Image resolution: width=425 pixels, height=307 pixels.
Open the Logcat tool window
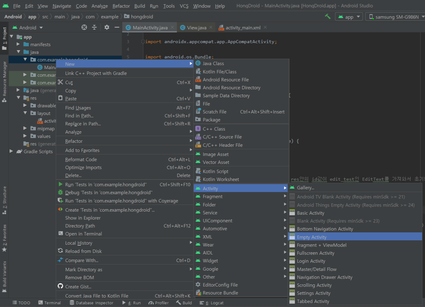(x=212, y=303)
